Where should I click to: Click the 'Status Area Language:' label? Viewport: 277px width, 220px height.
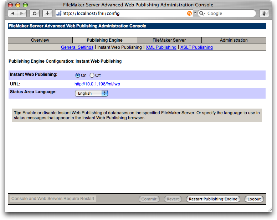click(x=33, y=92)
